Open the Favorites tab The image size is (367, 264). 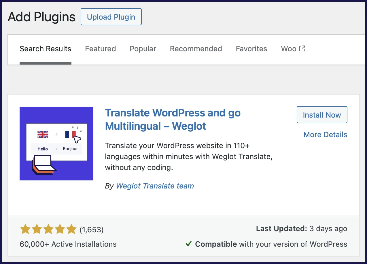(251, 49)
